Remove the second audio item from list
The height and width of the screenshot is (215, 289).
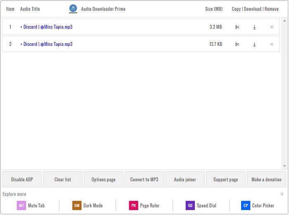272,45
